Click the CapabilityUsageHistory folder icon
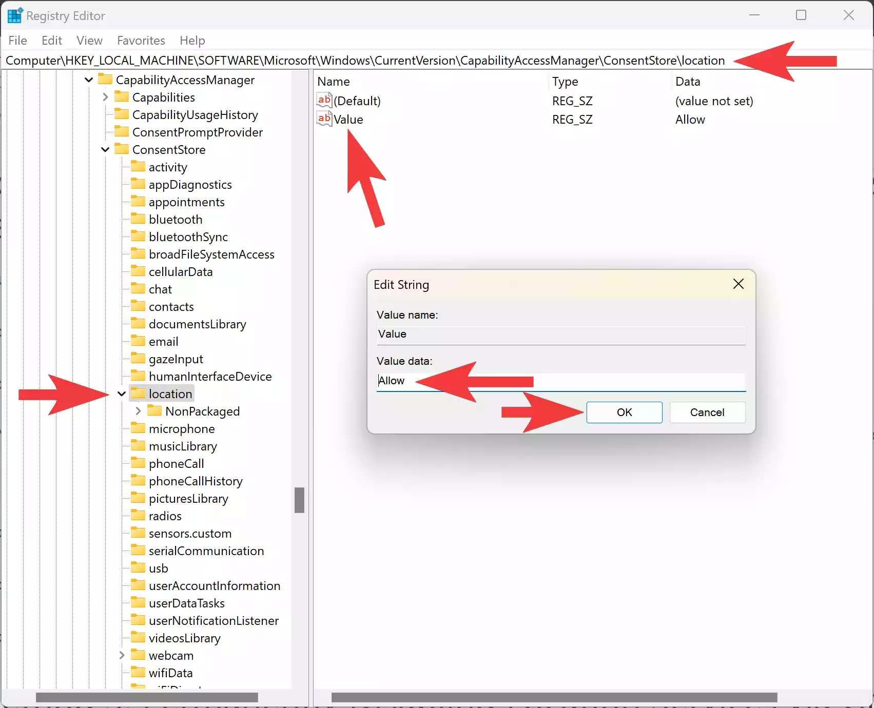This screenshot has width=874, height=708. pyautogui.click(x=122, y=114)
